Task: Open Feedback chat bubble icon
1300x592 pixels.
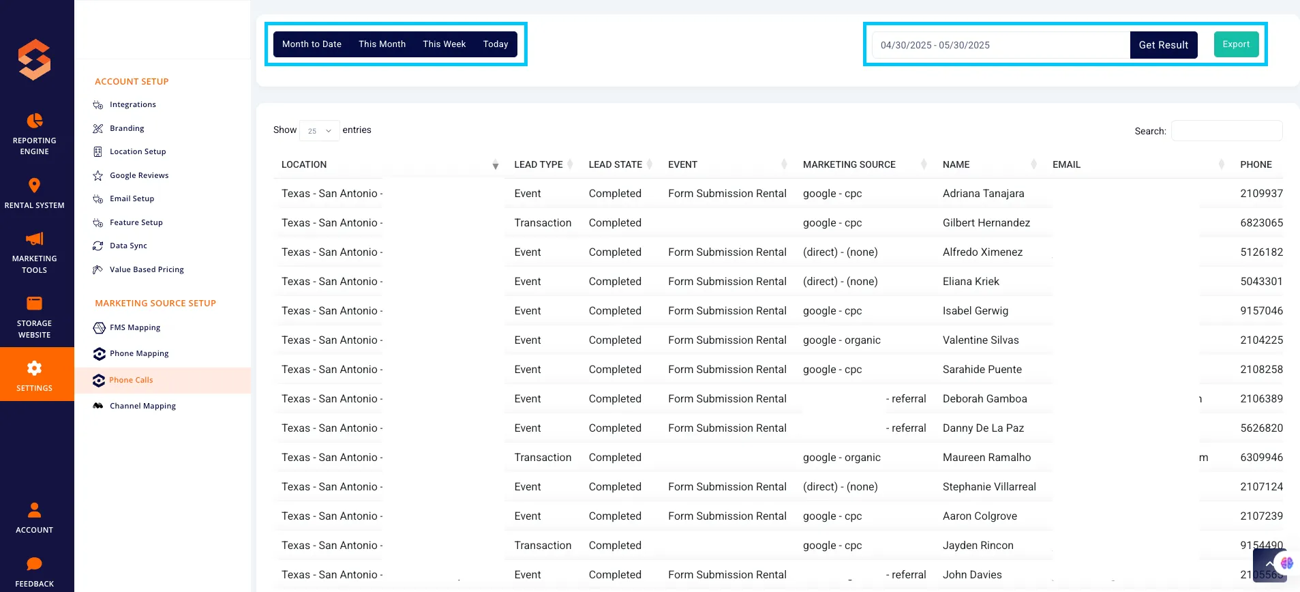Action: 35,564
